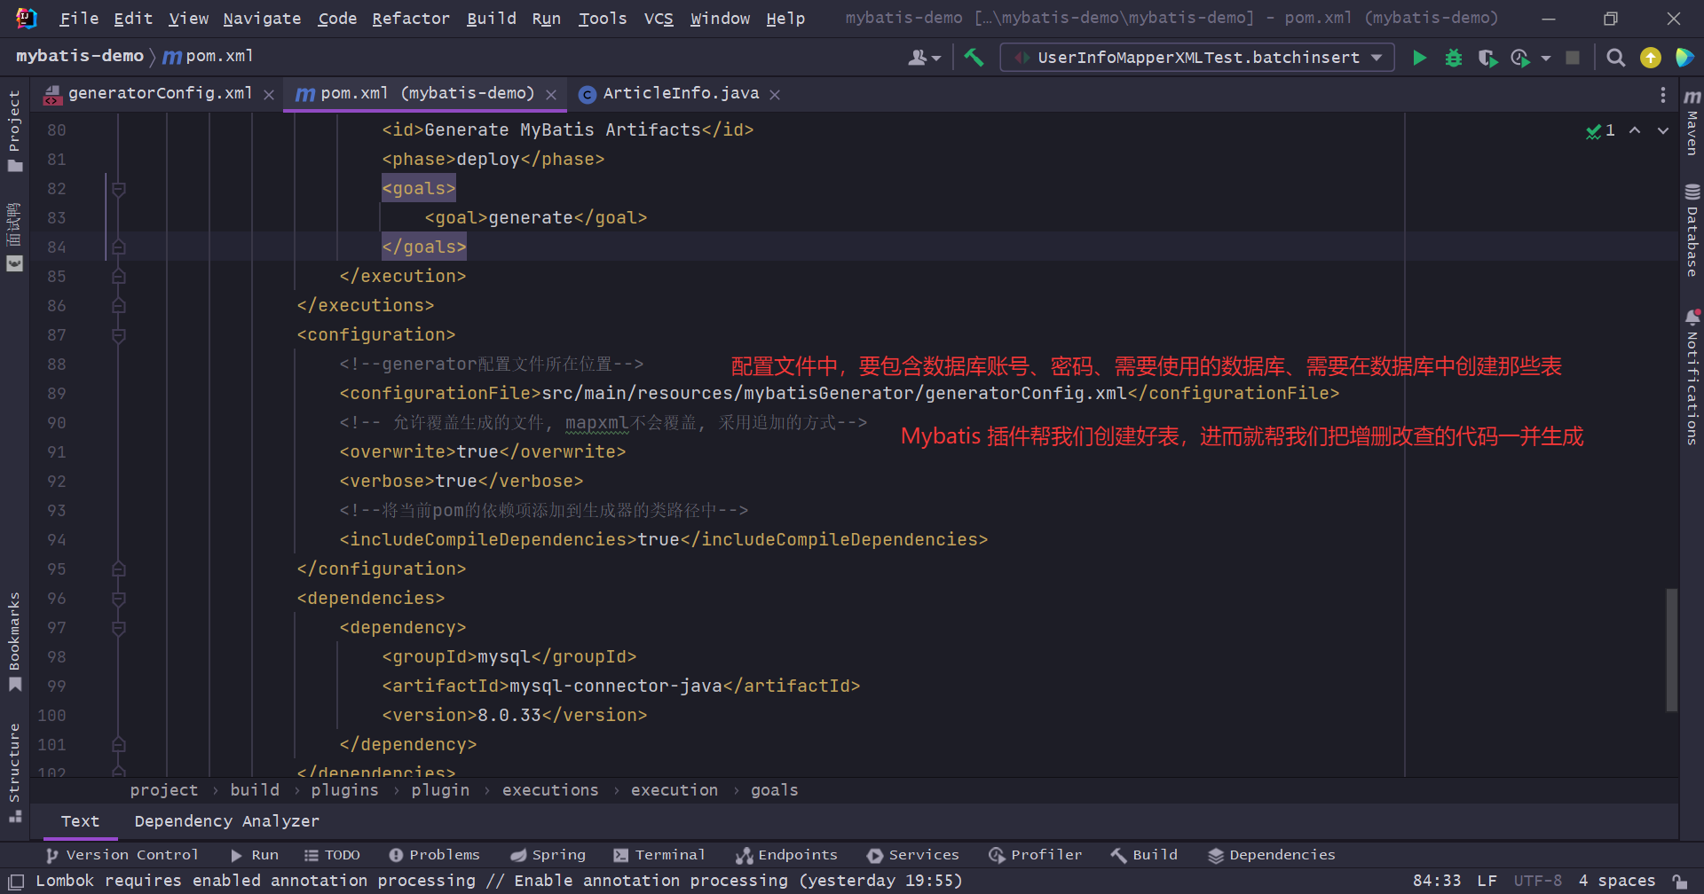The image size is (1704, 894).
Task: Collapse the dependencies tag fold at line 96
Action: pos(119,599)
